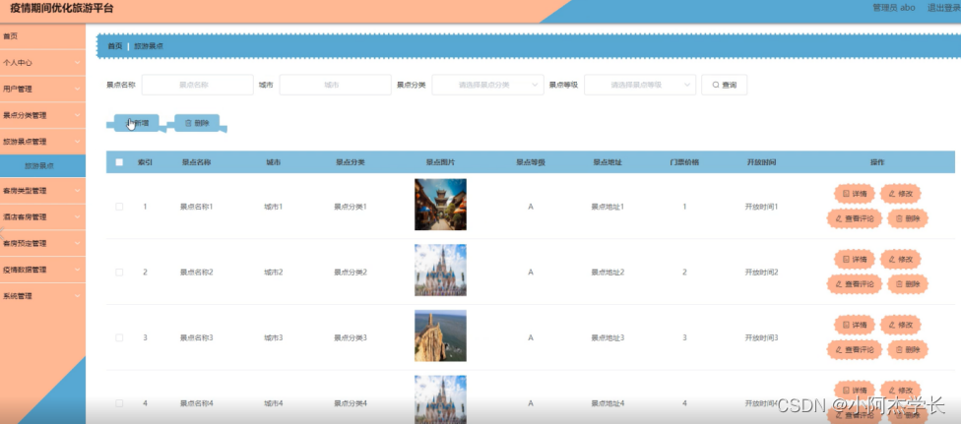Click the 景点等级 column header

530,162
